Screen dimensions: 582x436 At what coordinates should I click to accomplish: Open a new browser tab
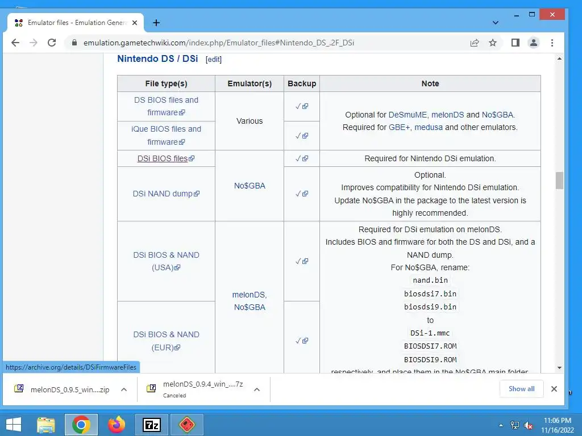pos(156,23)
